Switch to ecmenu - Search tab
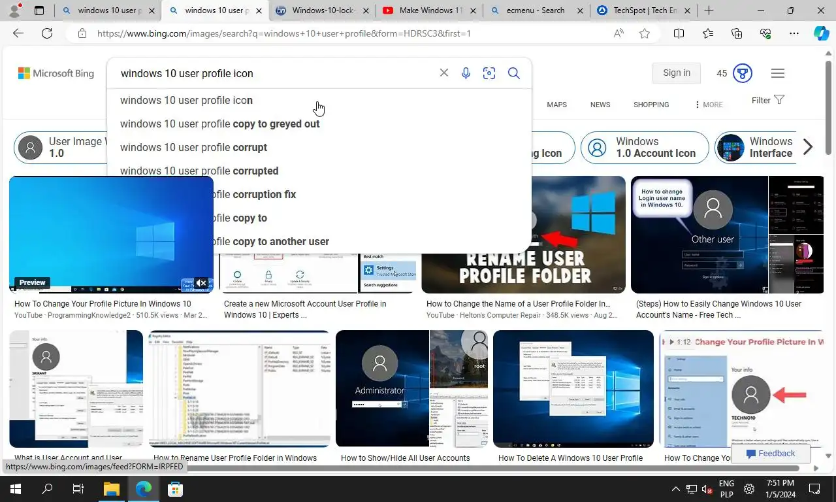 (x=536, y=10)
